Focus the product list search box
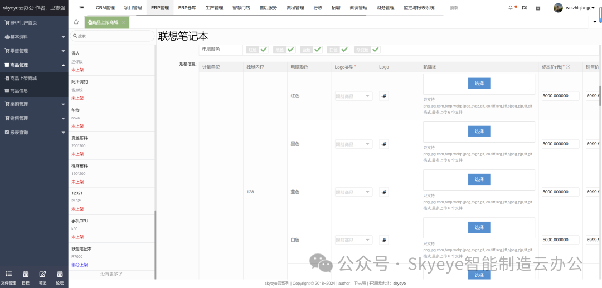 pyautogui.click(x=111, y=36)
